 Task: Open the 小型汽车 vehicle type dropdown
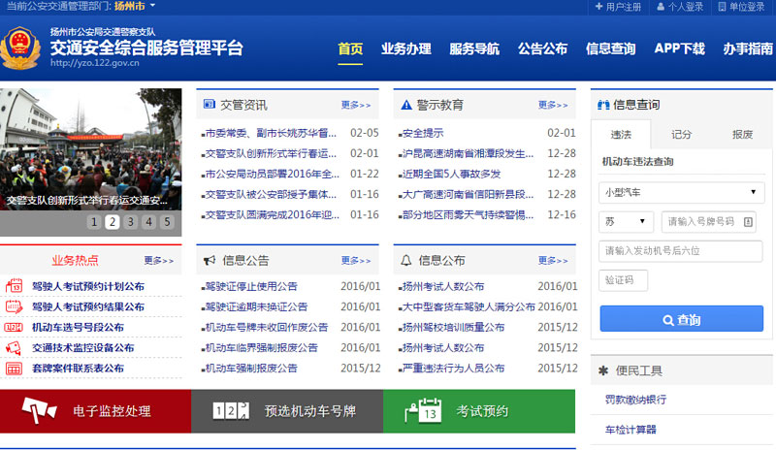(x=682, y=192)
